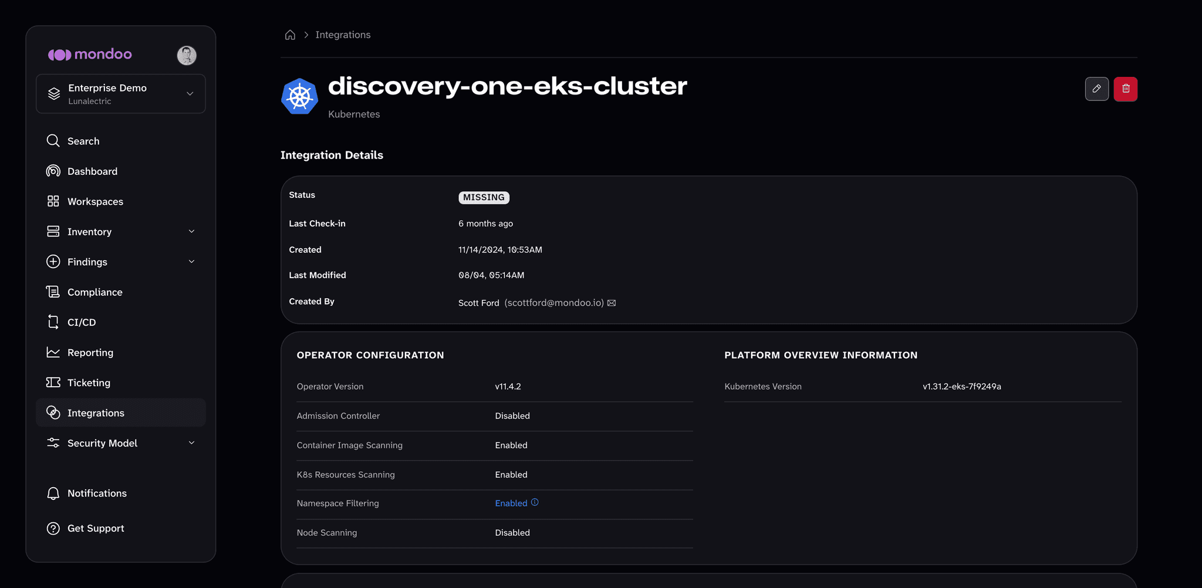
Task: Click the Notifications bell icon
Action: 53,493
